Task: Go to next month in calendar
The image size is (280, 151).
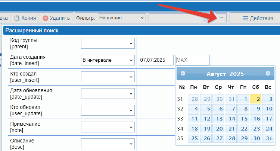Action: click(x=268, y=73)
